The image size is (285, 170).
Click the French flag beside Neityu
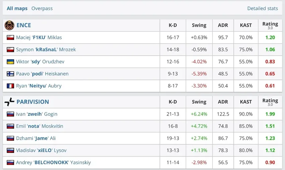click(x=10, y=86)
